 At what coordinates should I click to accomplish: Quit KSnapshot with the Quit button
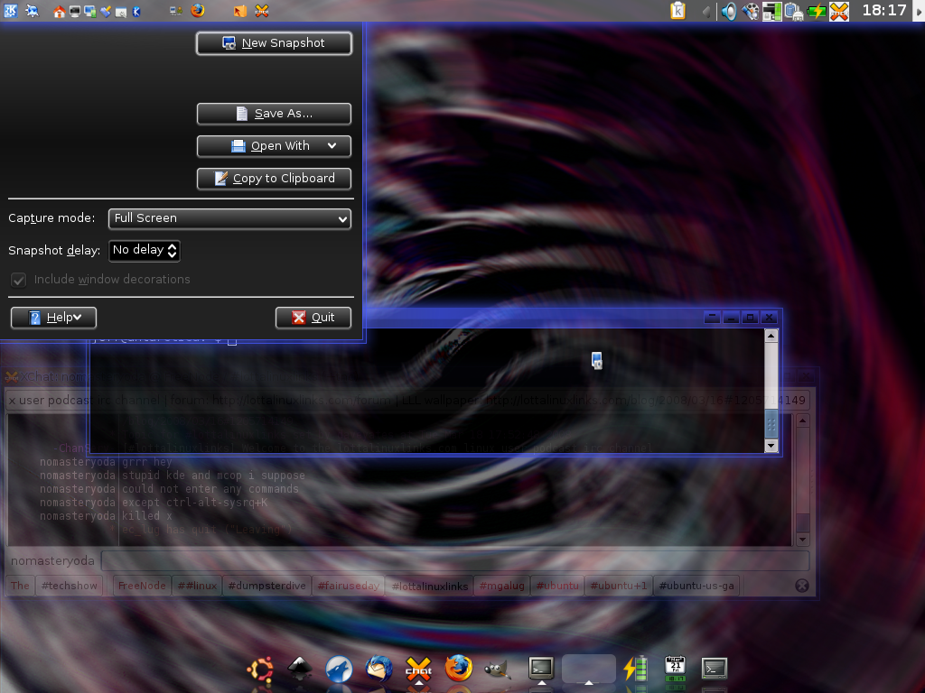pos(313,318)
